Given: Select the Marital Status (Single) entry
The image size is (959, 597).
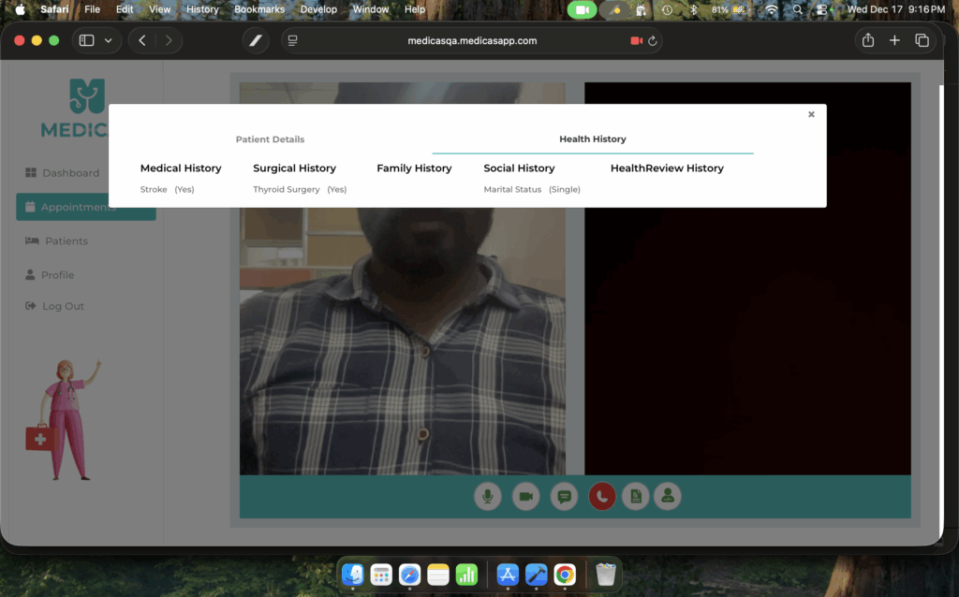Looking at the screenshot, I should pos(532,189).
